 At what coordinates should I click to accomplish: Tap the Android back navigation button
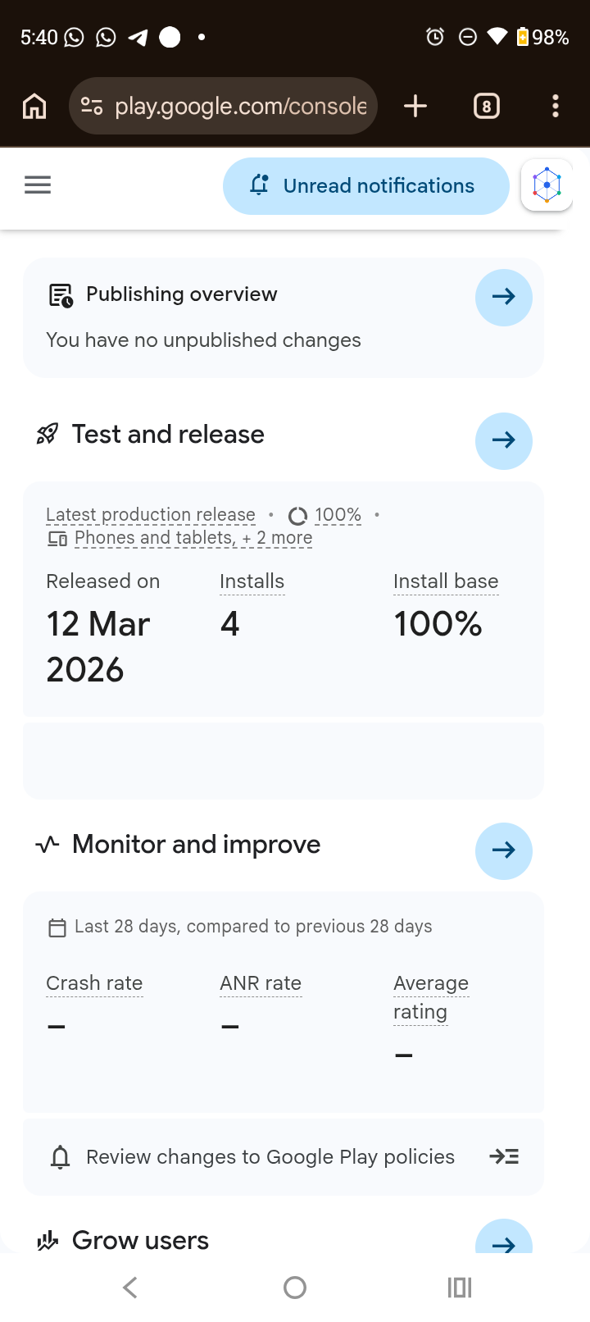tap(129, 1287)
